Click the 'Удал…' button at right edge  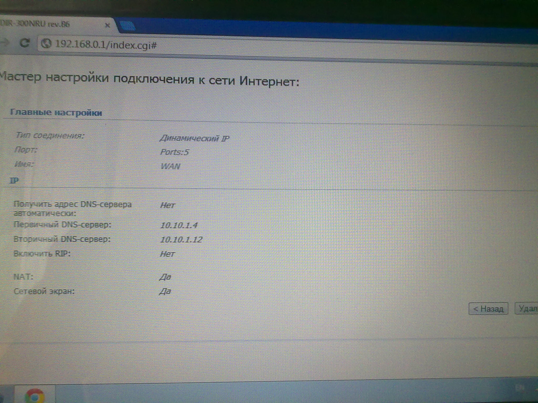click(x=527, y=309)
